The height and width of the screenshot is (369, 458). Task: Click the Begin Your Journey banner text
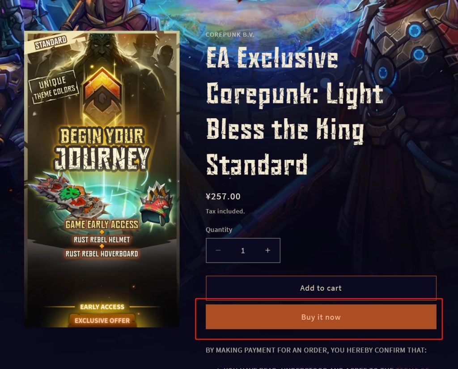tap(102, 149)
